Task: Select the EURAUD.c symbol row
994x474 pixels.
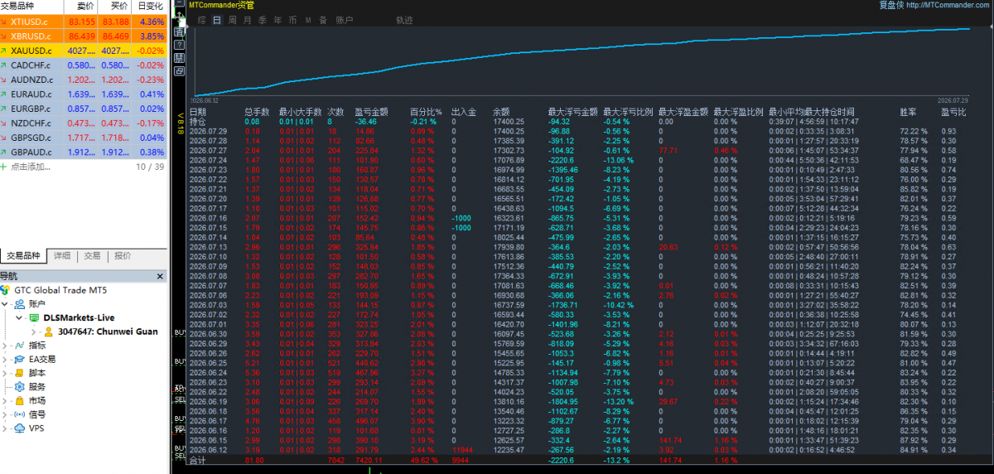Action: tap(83, 94)
